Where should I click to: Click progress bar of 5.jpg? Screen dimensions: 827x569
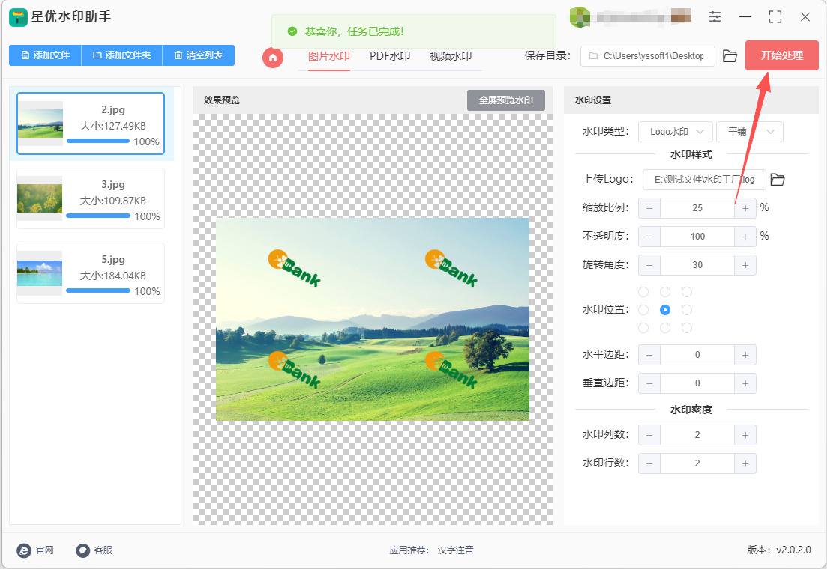[98, 290]
